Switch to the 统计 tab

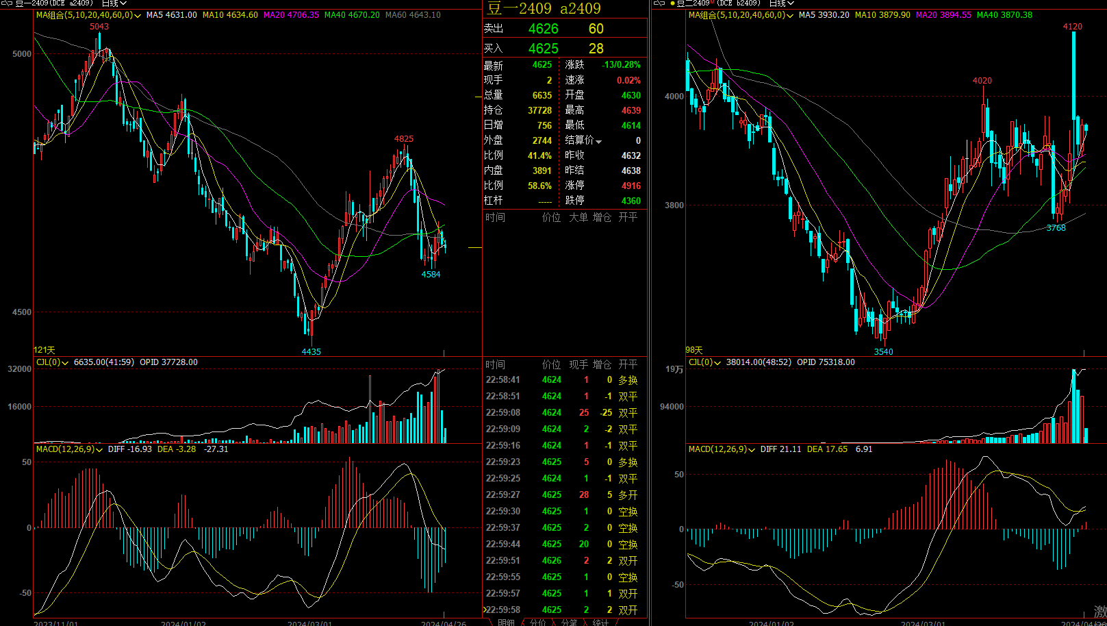pyautogui.click(x=600, y=622)
